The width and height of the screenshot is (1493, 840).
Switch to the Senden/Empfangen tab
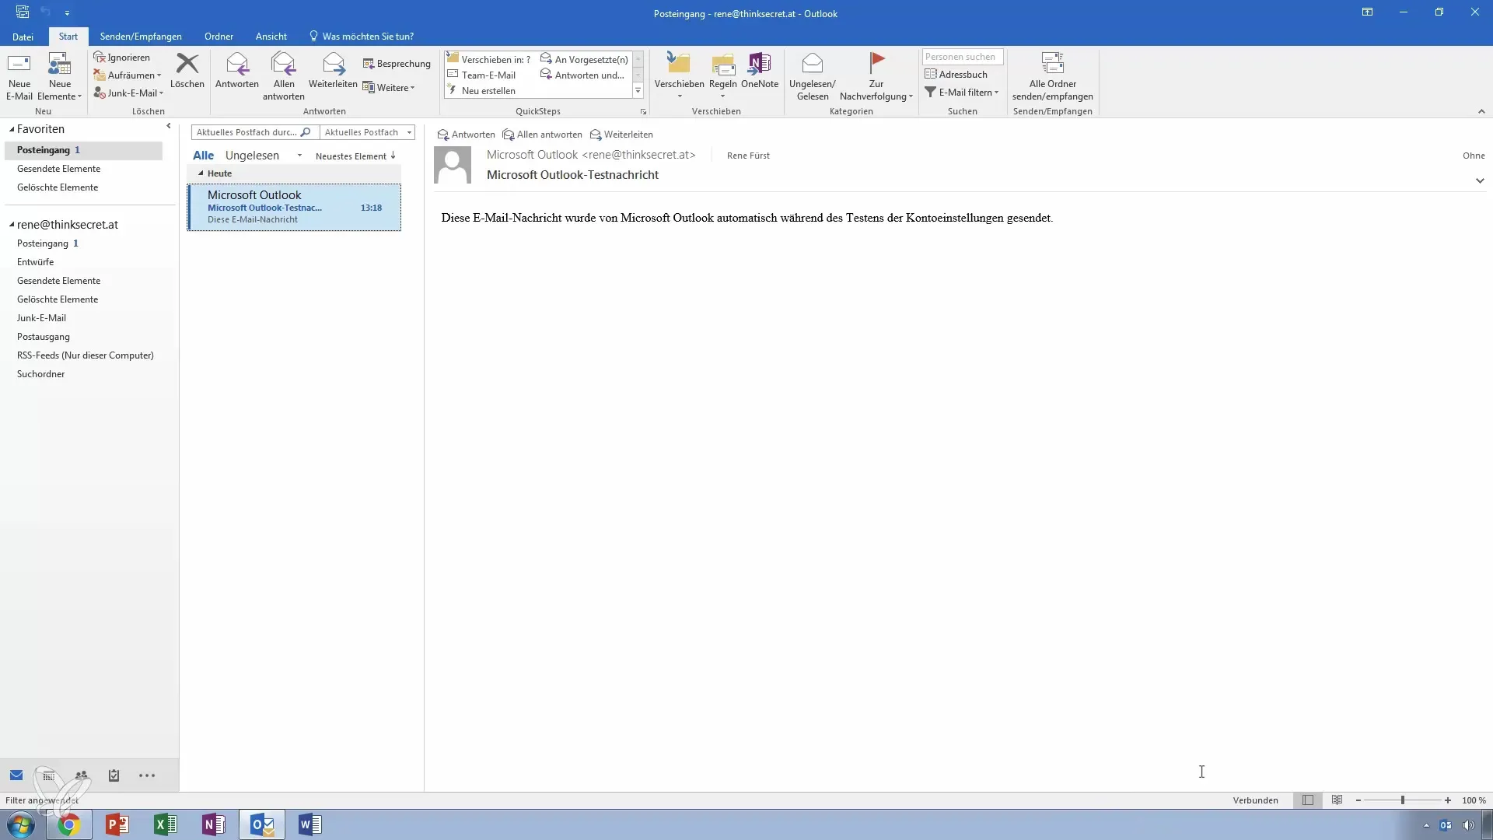141,37
